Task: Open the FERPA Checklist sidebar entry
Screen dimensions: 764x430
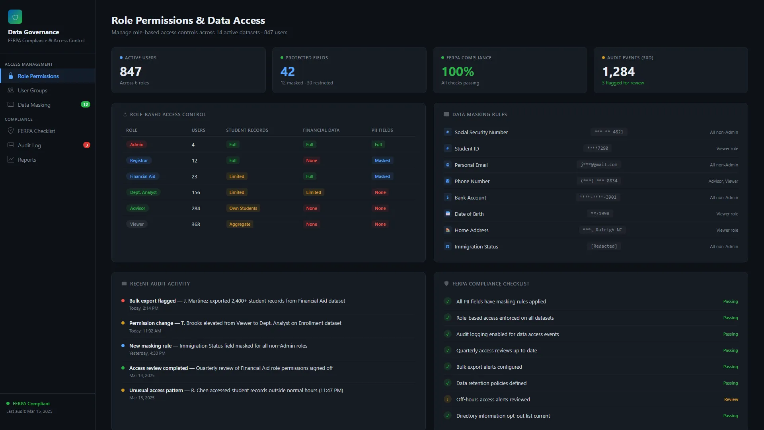Action: (x=36, y=131)
